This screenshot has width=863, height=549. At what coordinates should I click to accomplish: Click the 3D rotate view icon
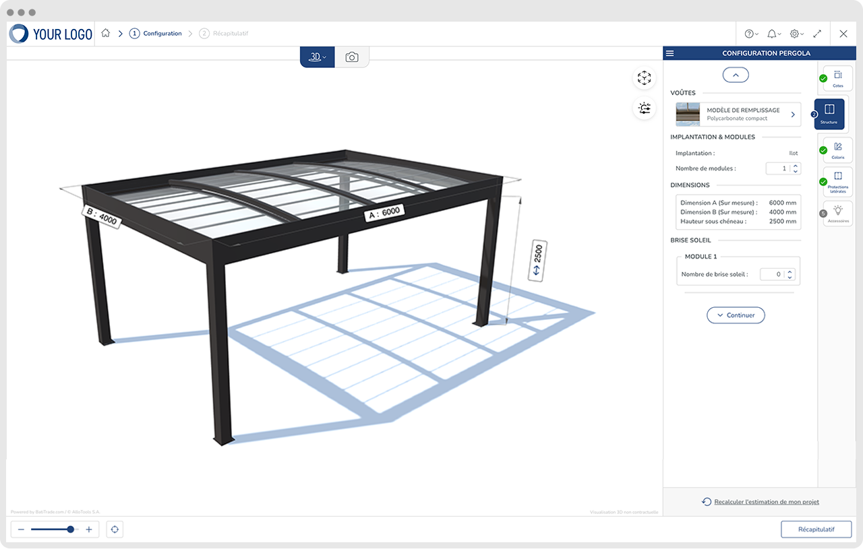[x=644, y=78]
